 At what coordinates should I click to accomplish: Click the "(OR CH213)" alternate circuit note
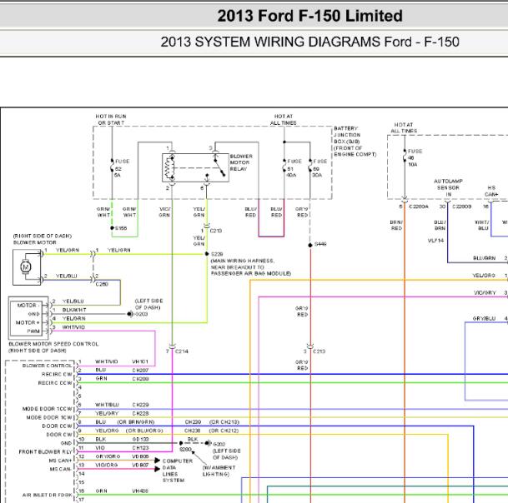click(224, 422)
